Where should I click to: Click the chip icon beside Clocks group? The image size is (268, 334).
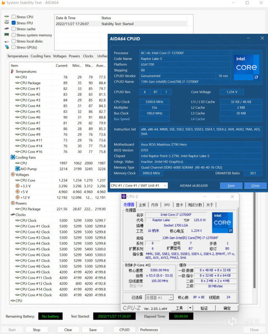point(12,215)
